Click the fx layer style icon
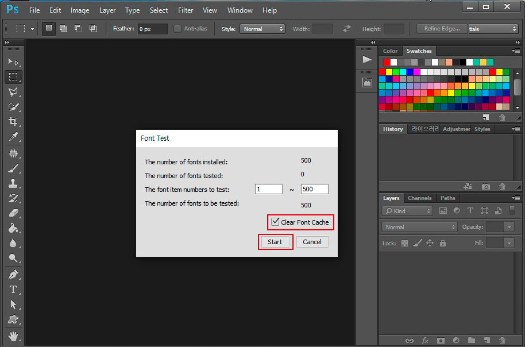525x347 pixels. 425,341
